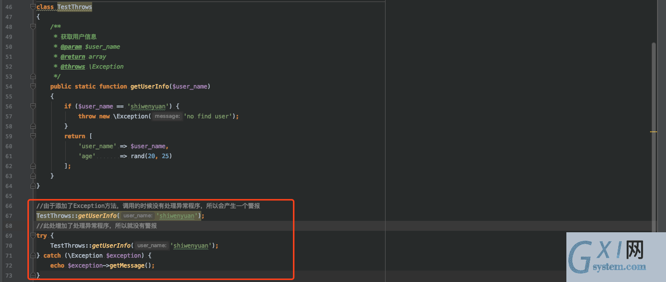Click the 'user_name' array key on line 60
This screenshot has width=666, height=282.
[x=97, y=146]
